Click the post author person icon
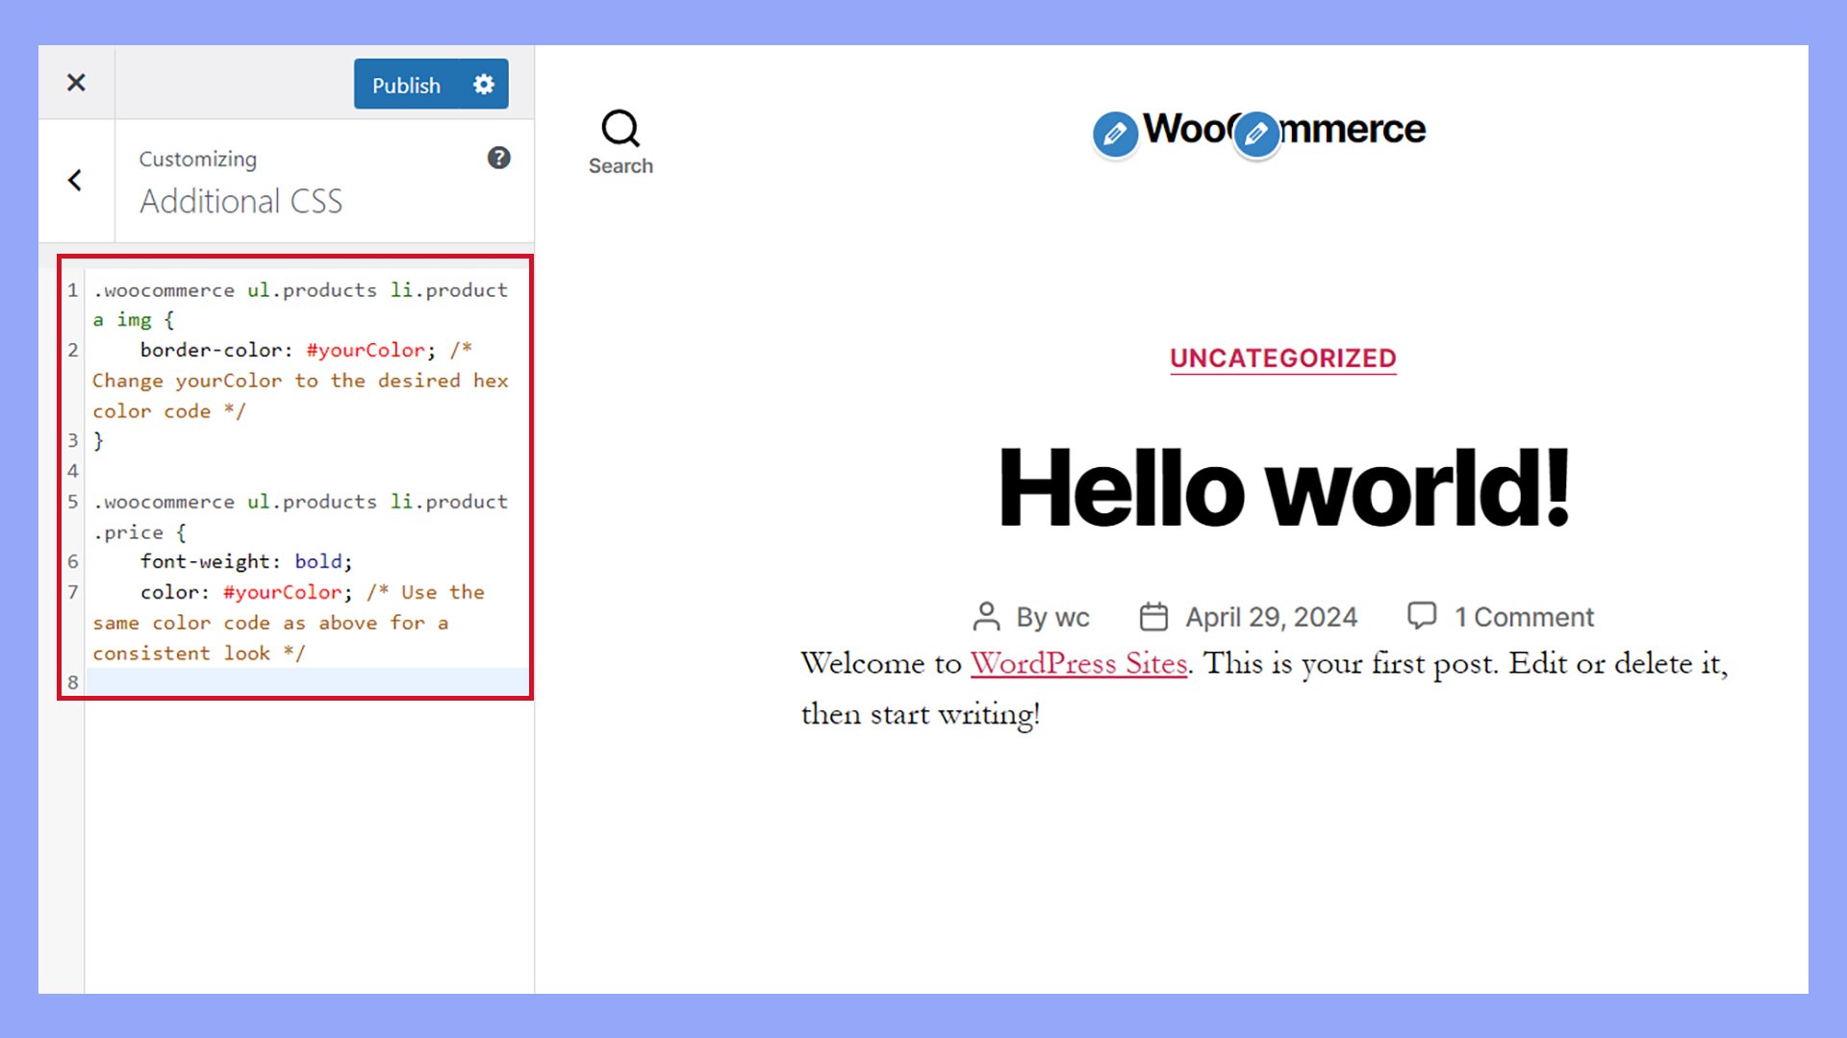Screen dimensions: 1847x1038 pyautogui.click(x=987, y=616)
